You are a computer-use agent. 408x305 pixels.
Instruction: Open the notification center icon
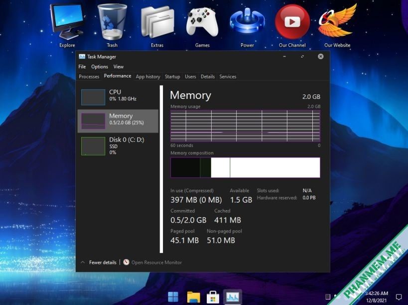point(399,297)
